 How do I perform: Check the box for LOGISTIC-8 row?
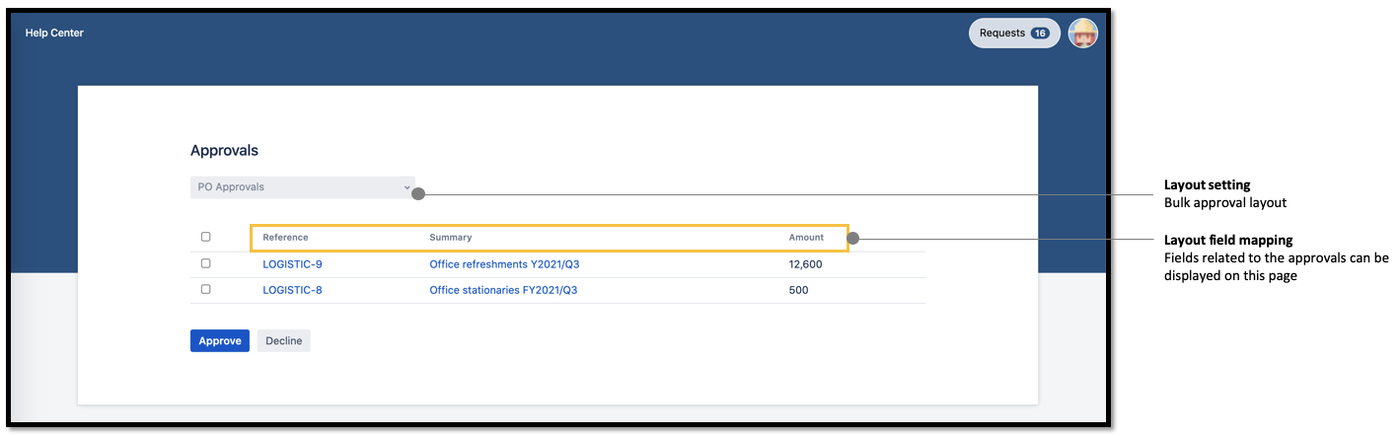pyautogui.click(x=205, y=290)
